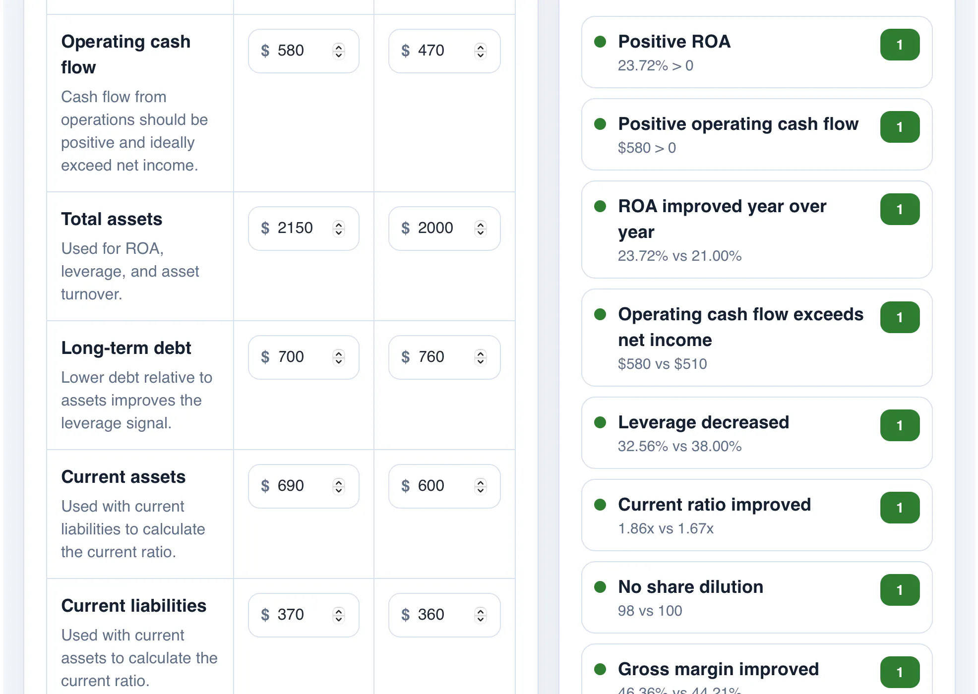Click the No share dilution score badge

pos(900,590)
